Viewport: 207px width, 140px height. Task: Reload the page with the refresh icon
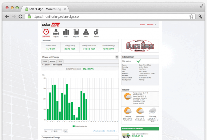(x=20, y=16)
